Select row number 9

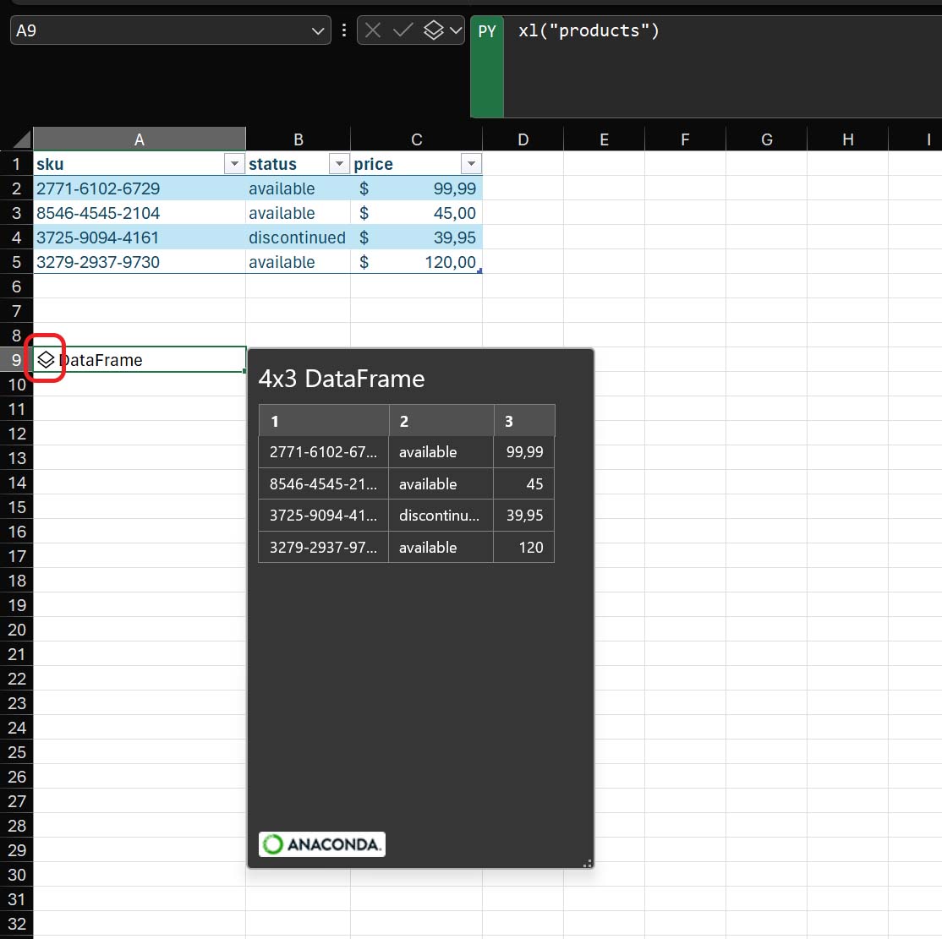[x=16, y=358]
